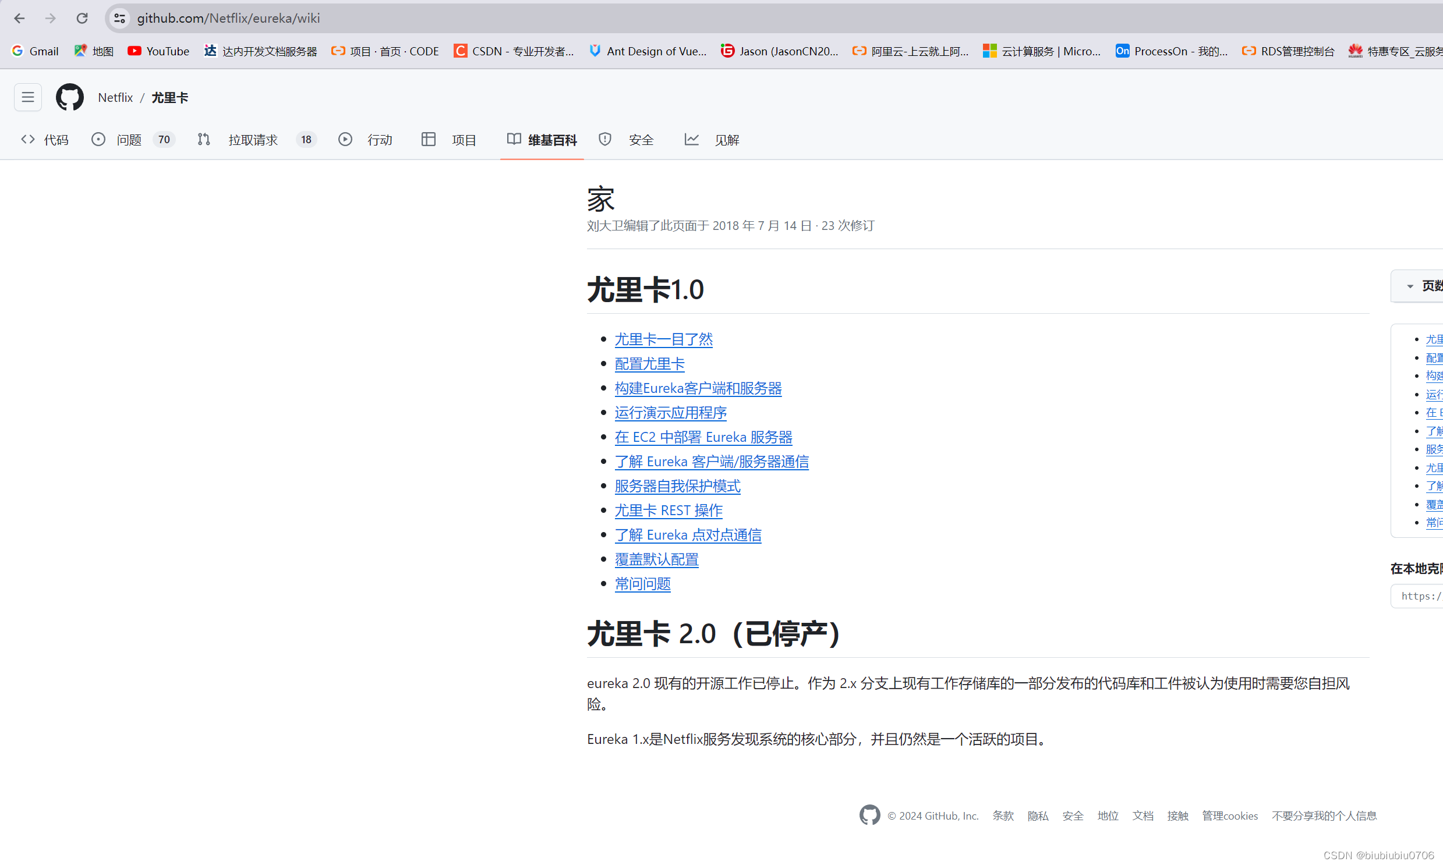Screen dimensions: 1443x865
Task: Open the Netflix repository link
Action: [114, 97]
